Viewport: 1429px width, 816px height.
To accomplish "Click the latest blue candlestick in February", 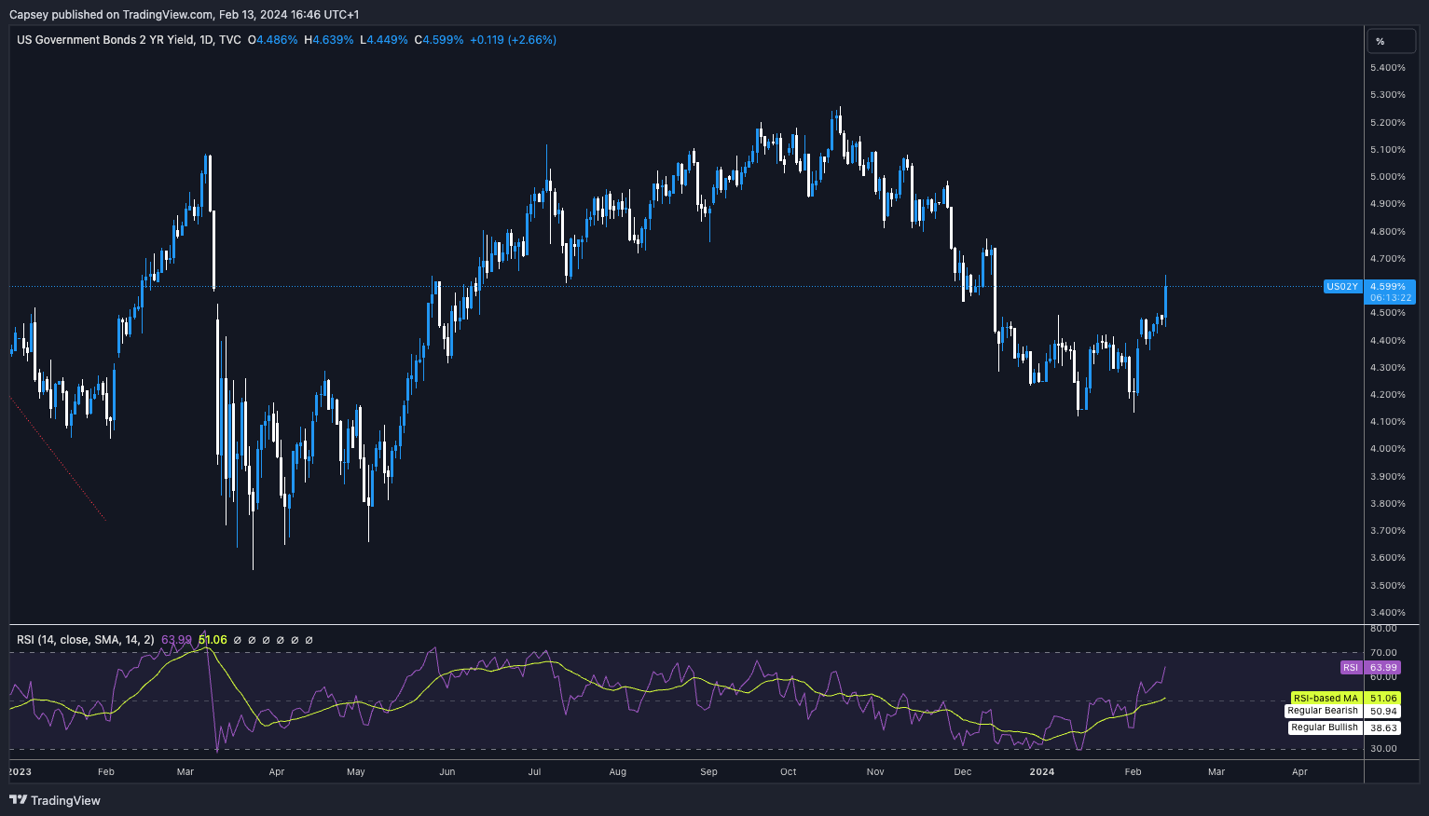I will 1165,301.
